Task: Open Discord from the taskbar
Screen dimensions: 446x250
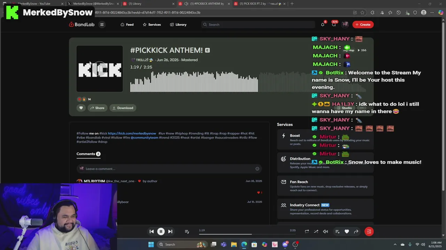Action: 285,244
